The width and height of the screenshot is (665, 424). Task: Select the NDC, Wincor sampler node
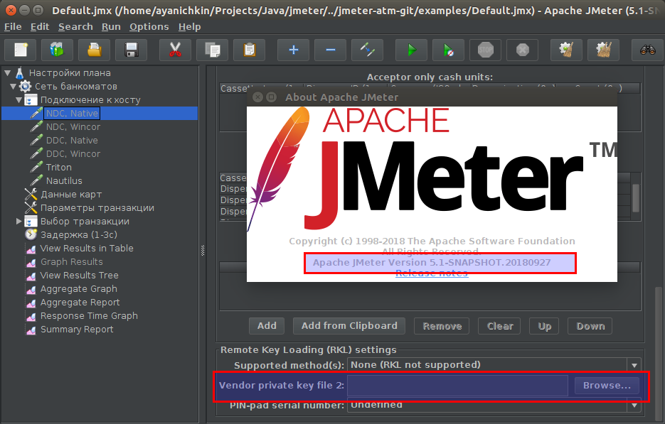pyautogui.click(x=73, y=126)
